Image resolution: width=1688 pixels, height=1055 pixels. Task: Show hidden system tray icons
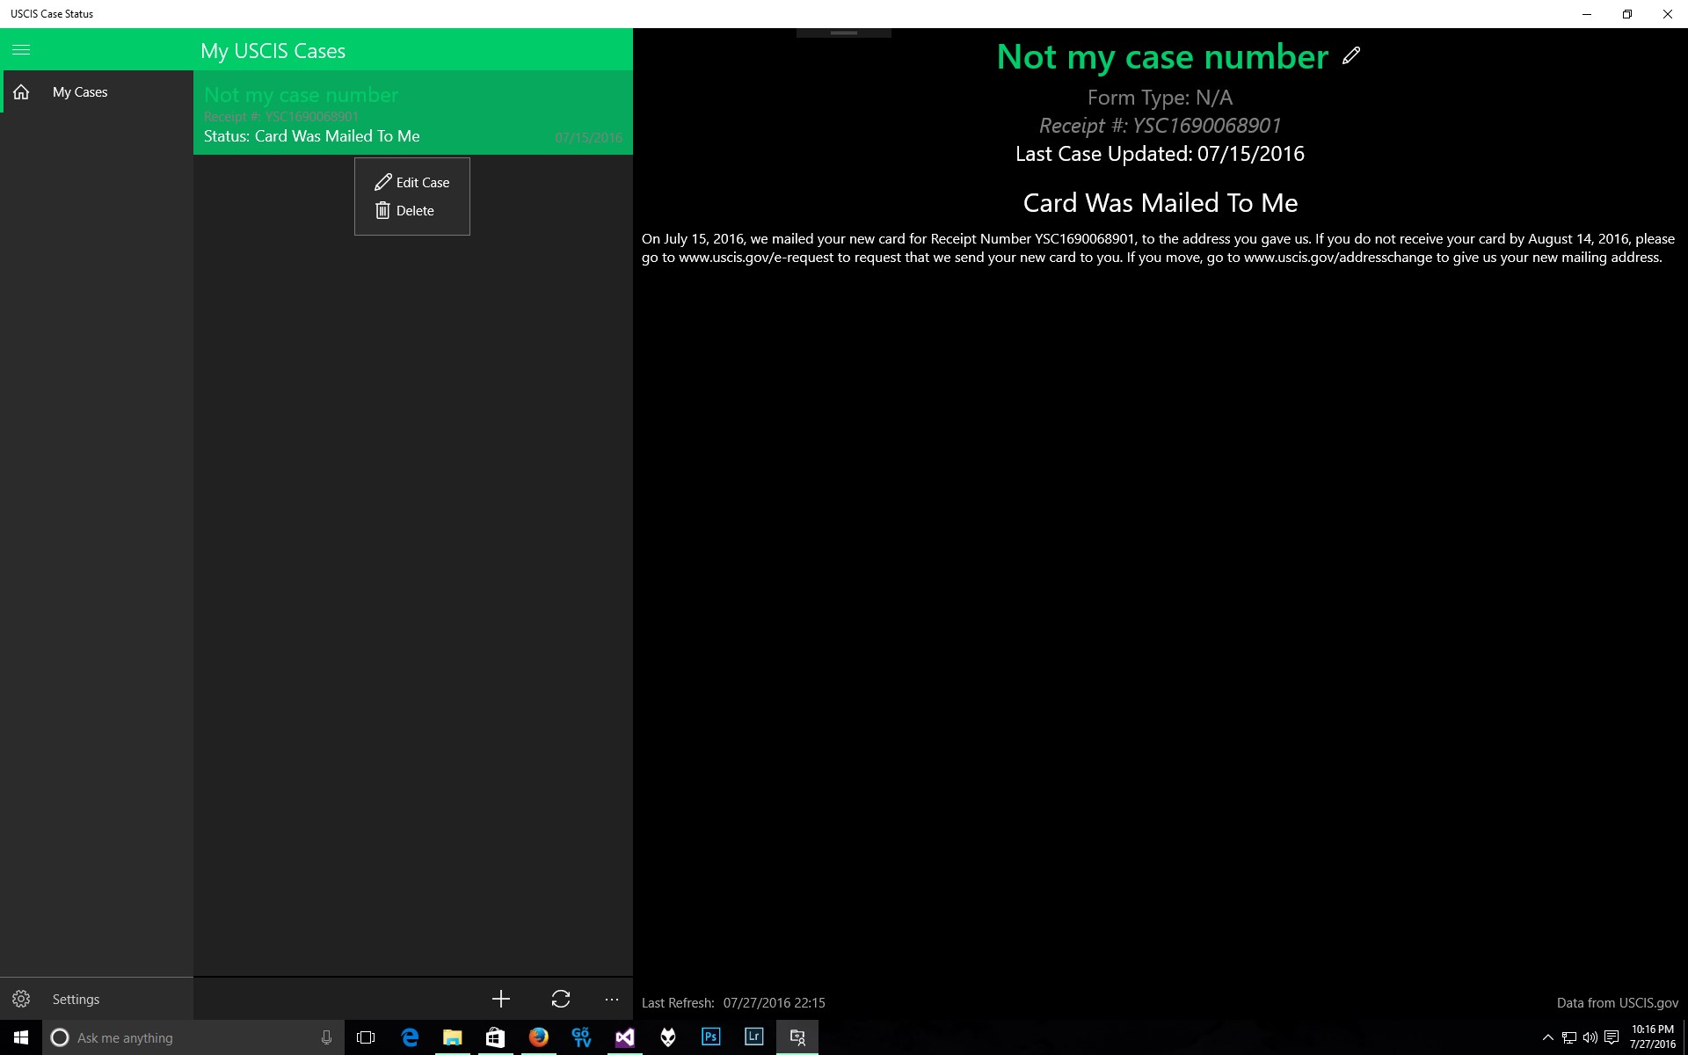(x=1547, y=1038)
